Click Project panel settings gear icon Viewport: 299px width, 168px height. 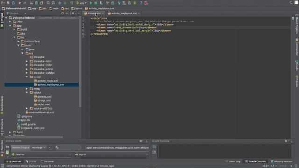coord(73,14)
